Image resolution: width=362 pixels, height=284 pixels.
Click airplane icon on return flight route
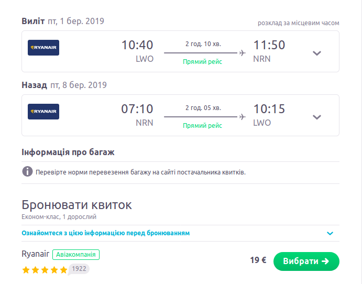pos(242,117)
